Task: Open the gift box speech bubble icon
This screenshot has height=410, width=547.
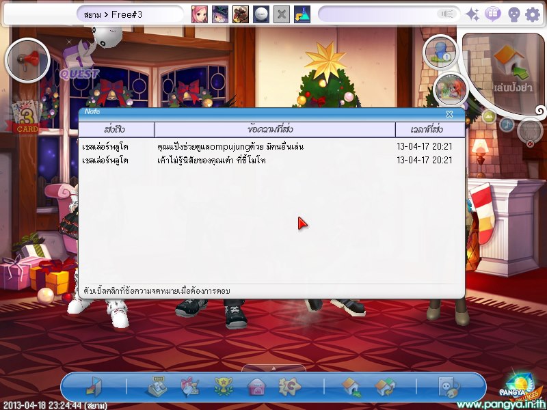Action: (x=492, y=14)
